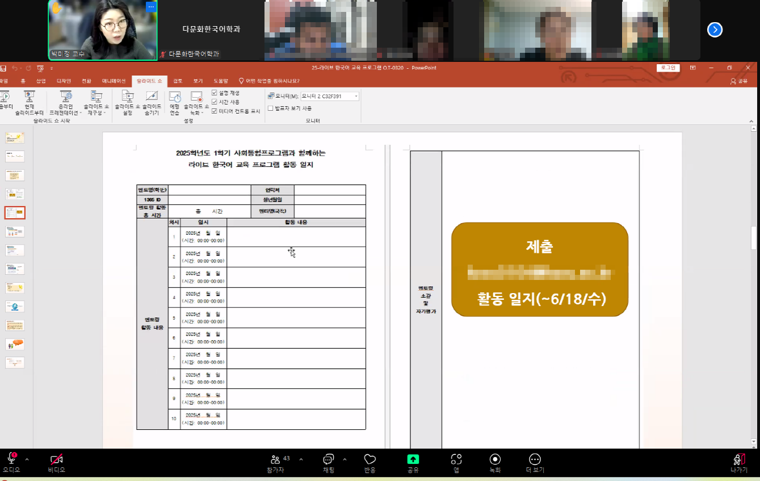The width and height of the screenshot is (760, 481).
Task: Open Zoom 반응 reactions icon
Action: click(370, 463)
